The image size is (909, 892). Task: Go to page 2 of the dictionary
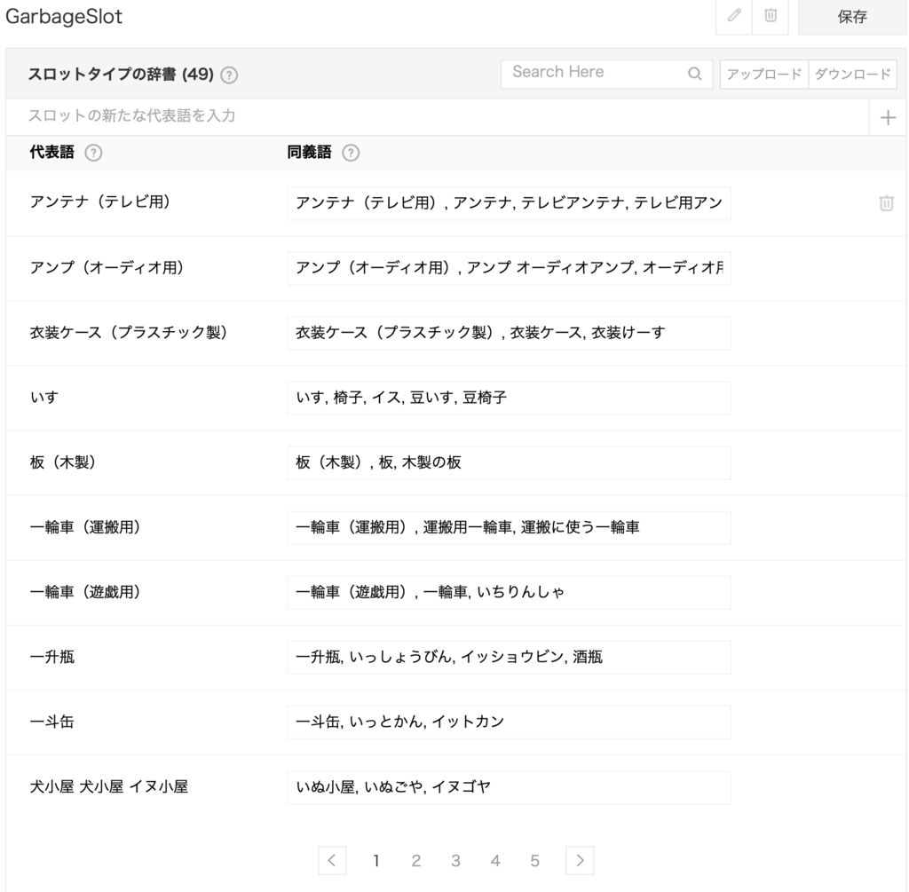coord(415,860)
